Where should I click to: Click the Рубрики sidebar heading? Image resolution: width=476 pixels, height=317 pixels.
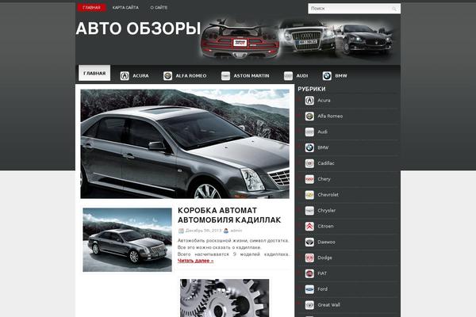(x=312, y=90)
